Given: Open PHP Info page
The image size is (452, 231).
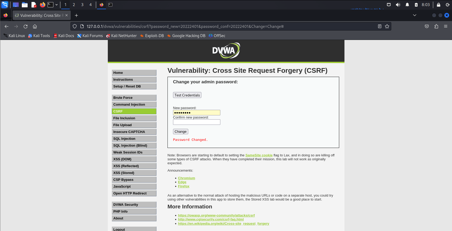Looking at the screenshot, I should click(x=134, y=212).
